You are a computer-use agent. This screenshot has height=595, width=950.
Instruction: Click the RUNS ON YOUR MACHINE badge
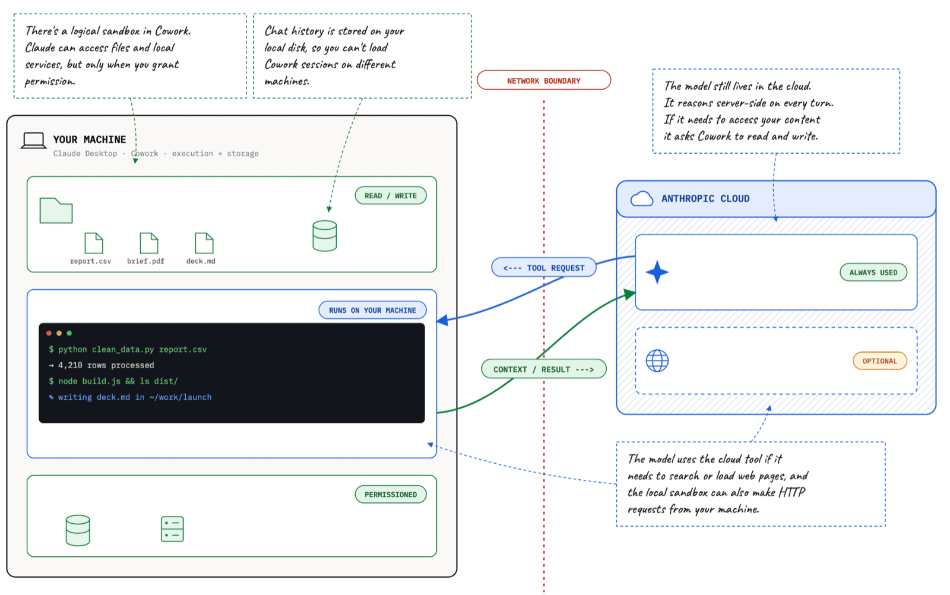372,310
